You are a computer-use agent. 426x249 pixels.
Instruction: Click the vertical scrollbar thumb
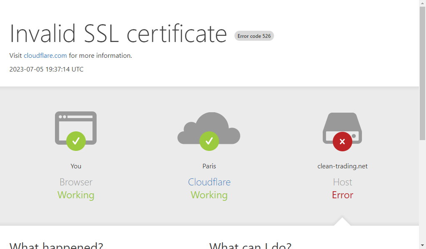coord(423,73)
